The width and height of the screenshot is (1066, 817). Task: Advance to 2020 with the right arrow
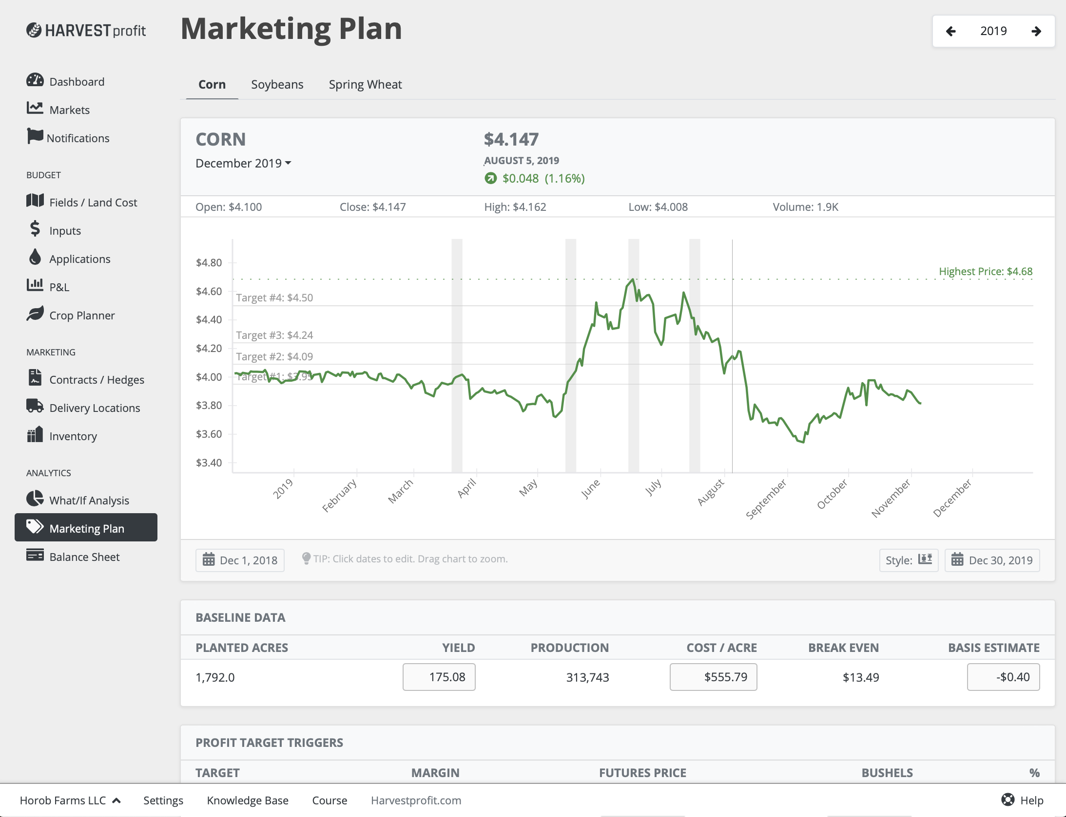(1036, 31)
